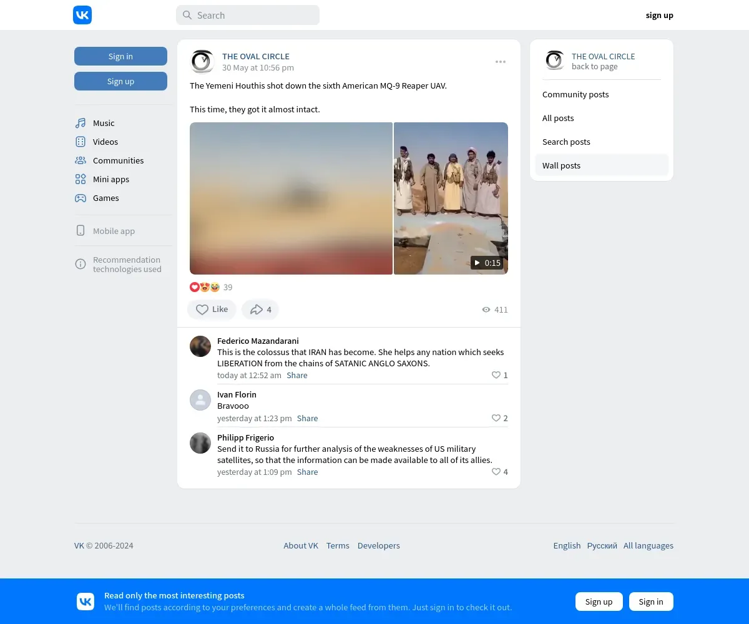Click the Sign up button in left sidebar

coord(120,81)
